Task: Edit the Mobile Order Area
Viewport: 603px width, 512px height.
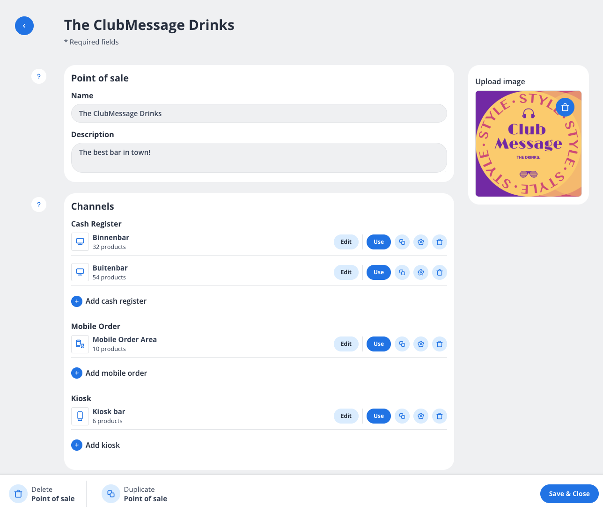Action: 346,344
